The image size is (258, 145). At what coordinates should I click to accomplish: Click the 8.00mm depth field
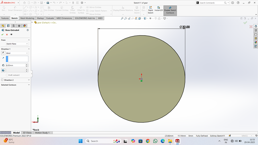point(15,65)
